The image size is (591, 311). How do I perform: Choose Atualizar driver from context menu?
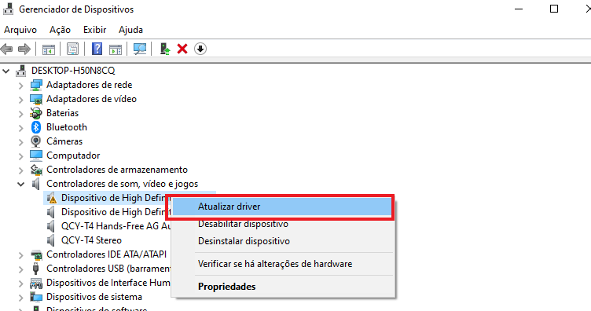[x=282, y=207]
